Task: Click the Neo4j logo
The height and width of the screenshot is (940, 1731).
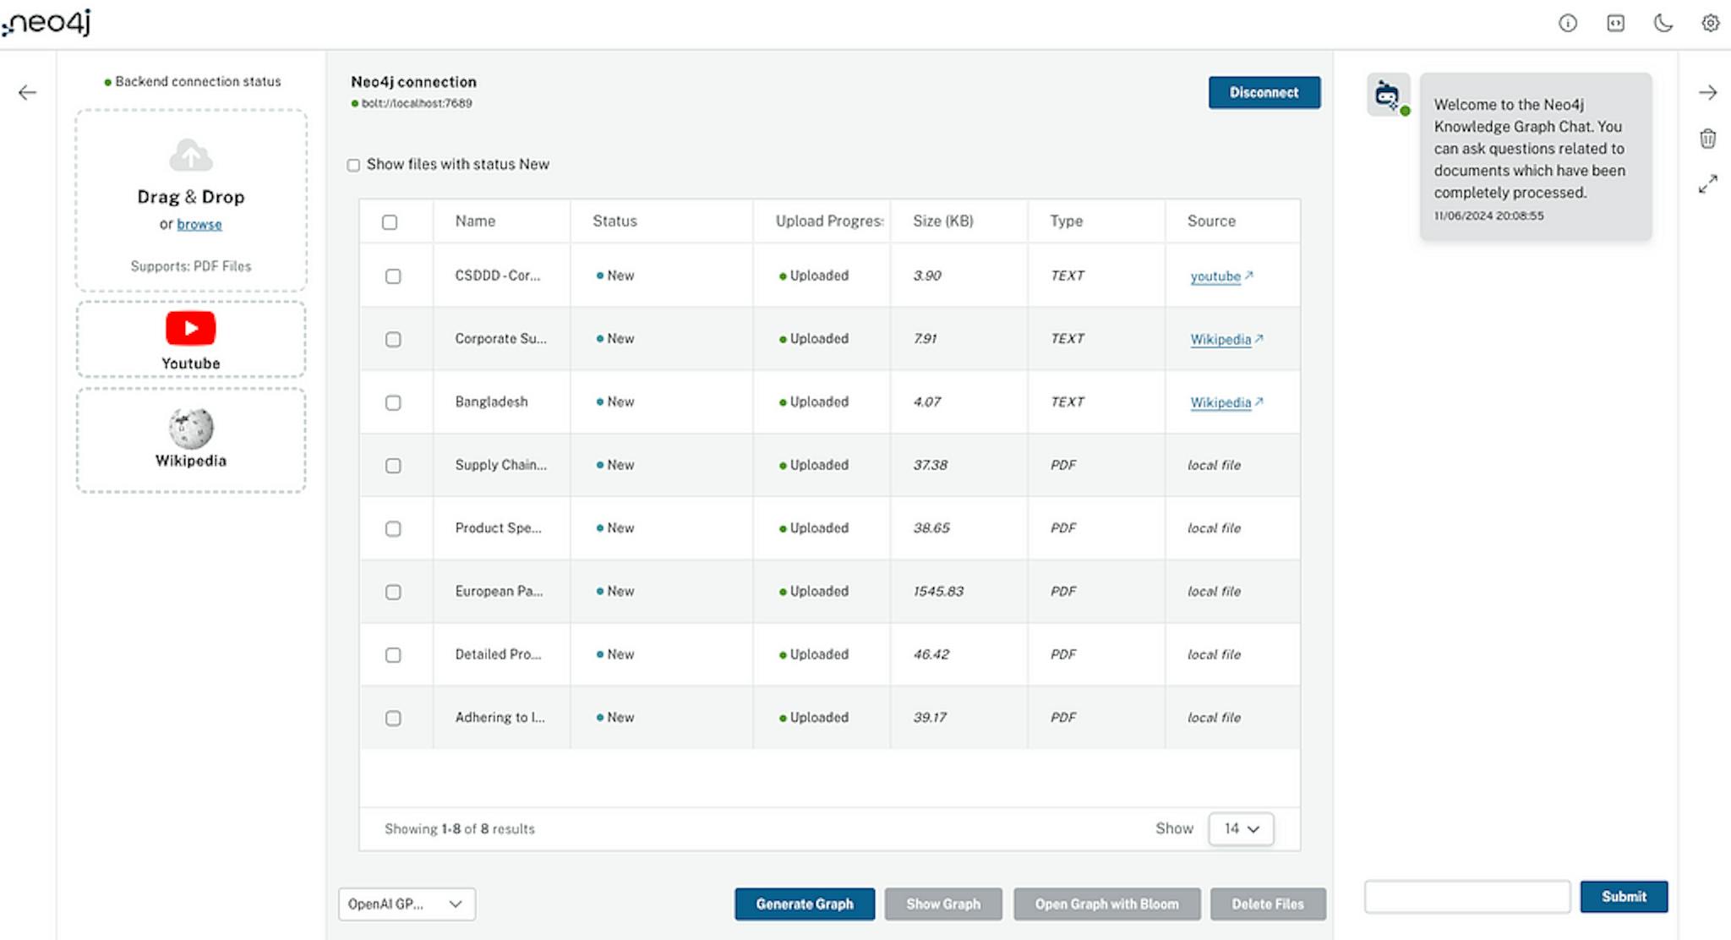Action: point(48,23)
